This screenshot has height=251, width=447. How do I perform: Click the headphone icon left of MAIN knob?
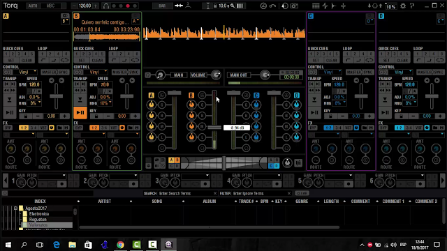(147, 75)
